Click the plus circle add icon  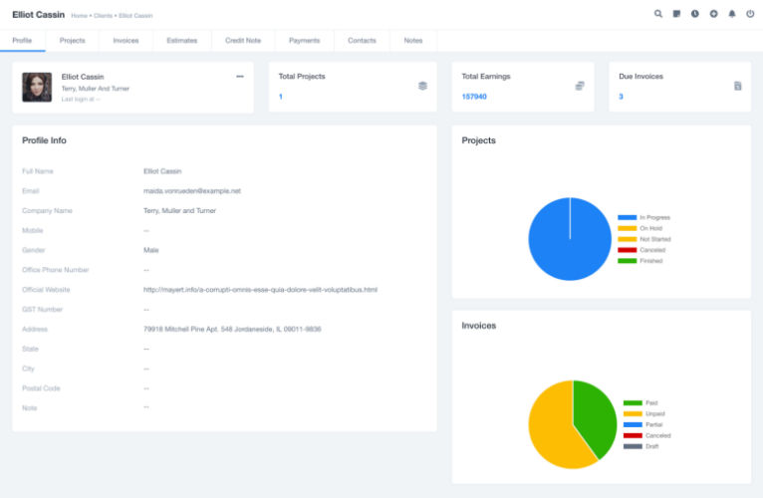[713, 14]
